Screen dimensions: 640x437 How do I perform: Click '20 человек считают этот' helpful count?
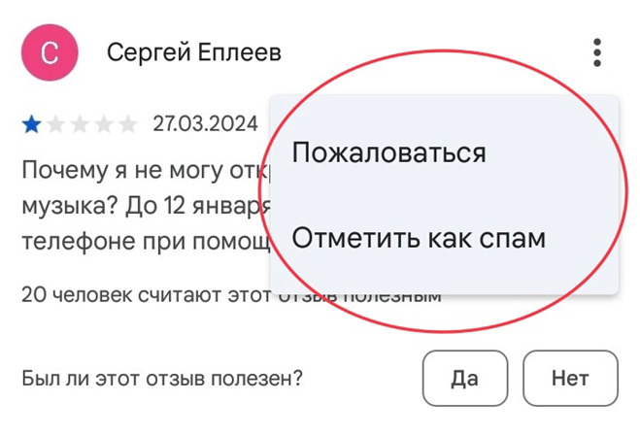pyautogui.click(x=147, y=294)
